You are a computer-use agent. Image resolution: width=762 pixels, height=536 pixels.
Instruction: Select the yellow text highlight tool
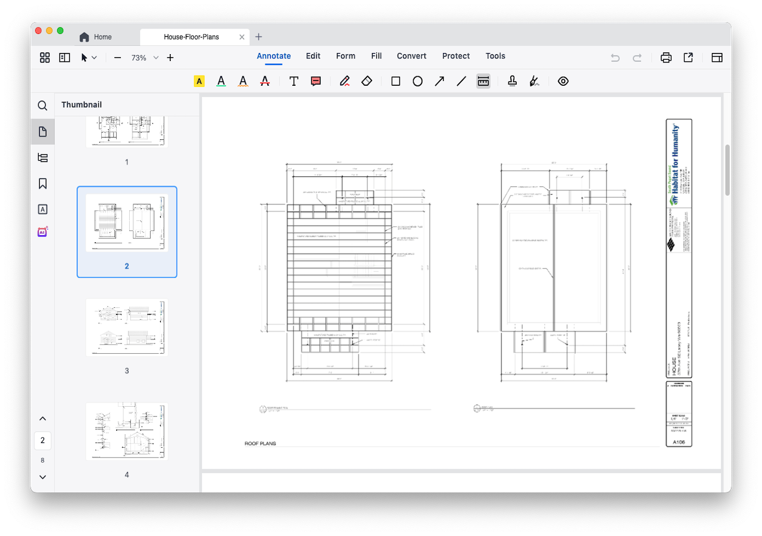point(199,81)
